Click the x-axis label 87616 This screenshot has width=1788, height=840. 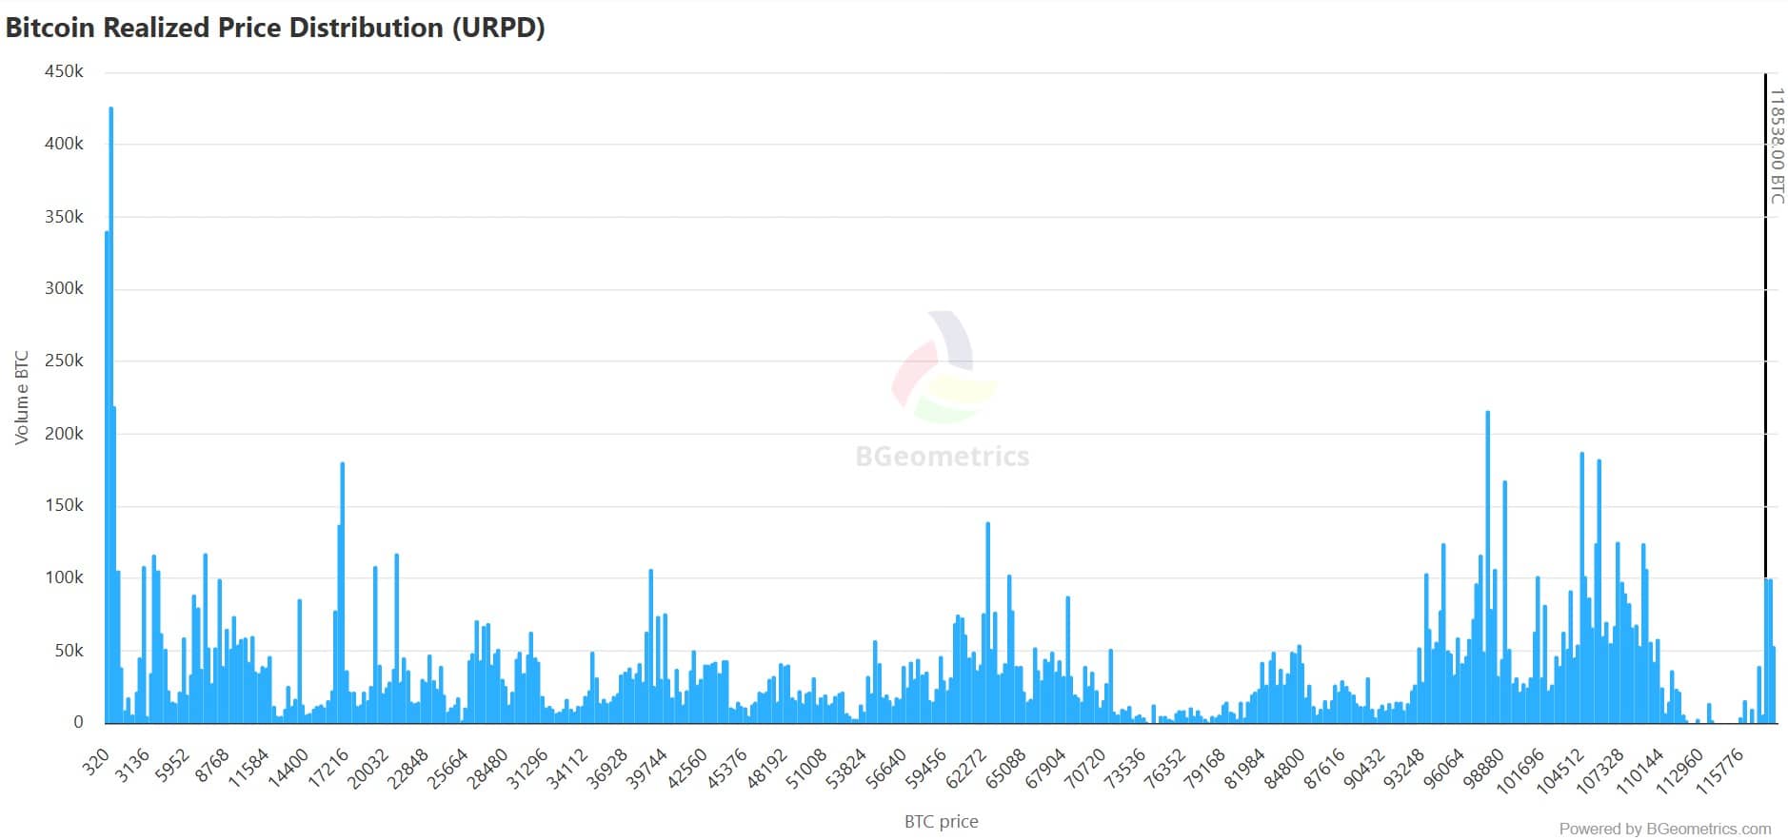point(1323,769)
